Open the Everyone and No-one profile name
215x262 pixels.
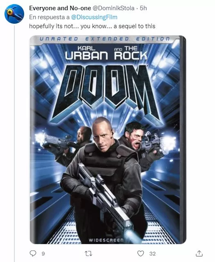60,8
